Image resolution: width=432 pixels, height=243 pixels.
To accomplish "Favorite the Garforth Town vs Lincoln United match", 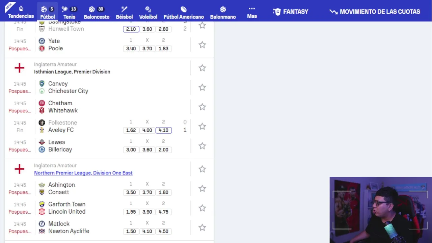I will coord(202,208).
